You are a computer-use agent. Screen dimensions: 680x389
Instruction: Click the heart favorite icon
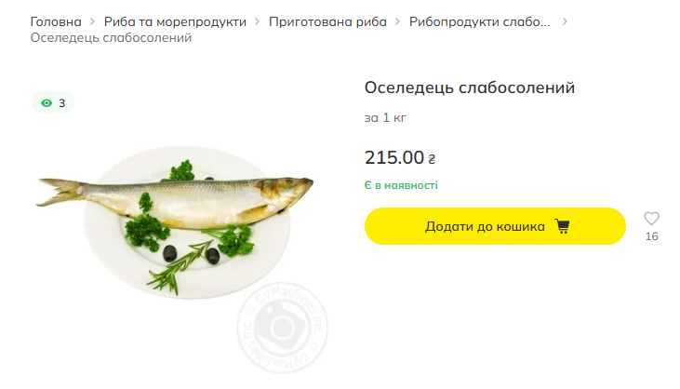[x=651, y=219]
